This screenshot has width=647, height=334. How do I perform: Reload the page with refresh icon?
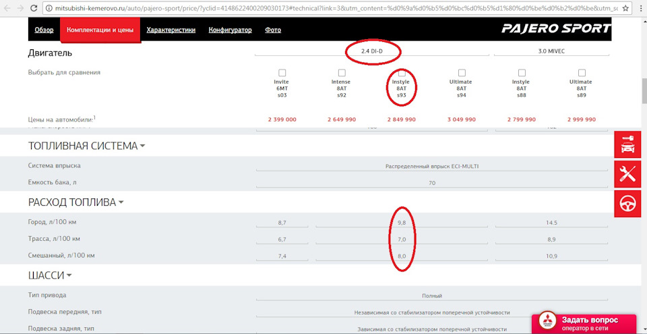[34, 8]
